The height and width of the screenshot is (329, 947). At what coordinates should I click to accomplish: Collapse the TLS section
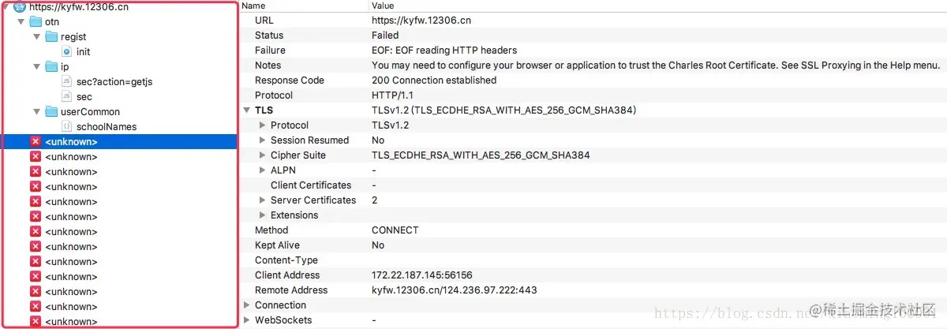click(247, 110)
